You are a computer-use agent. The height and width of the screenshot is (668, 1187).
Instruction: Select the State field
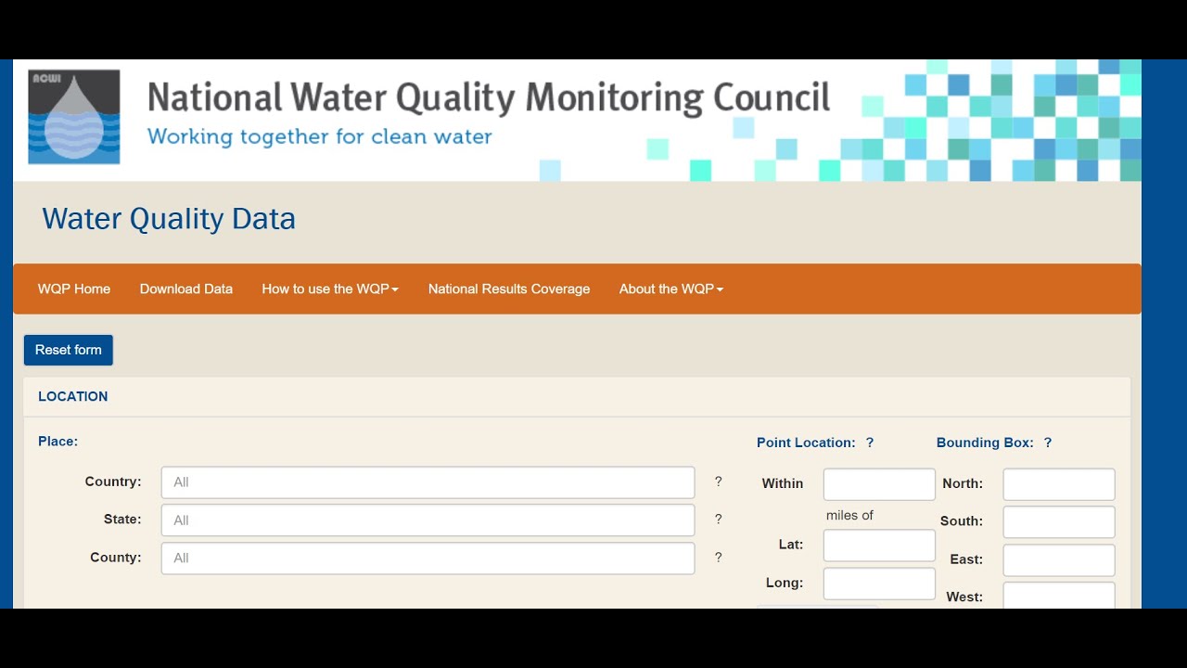click(x=428, y=520)
